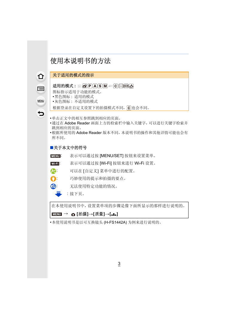Screen dimensions: 225x319
Task: Click the text 巧妙使用的提示和拍摄的要点
Action: tap(98, 179)
